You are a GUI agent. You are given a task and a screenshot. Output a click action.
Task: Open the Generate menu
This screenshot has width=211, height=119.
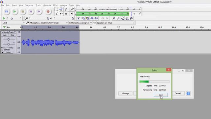tap(47, 5)
